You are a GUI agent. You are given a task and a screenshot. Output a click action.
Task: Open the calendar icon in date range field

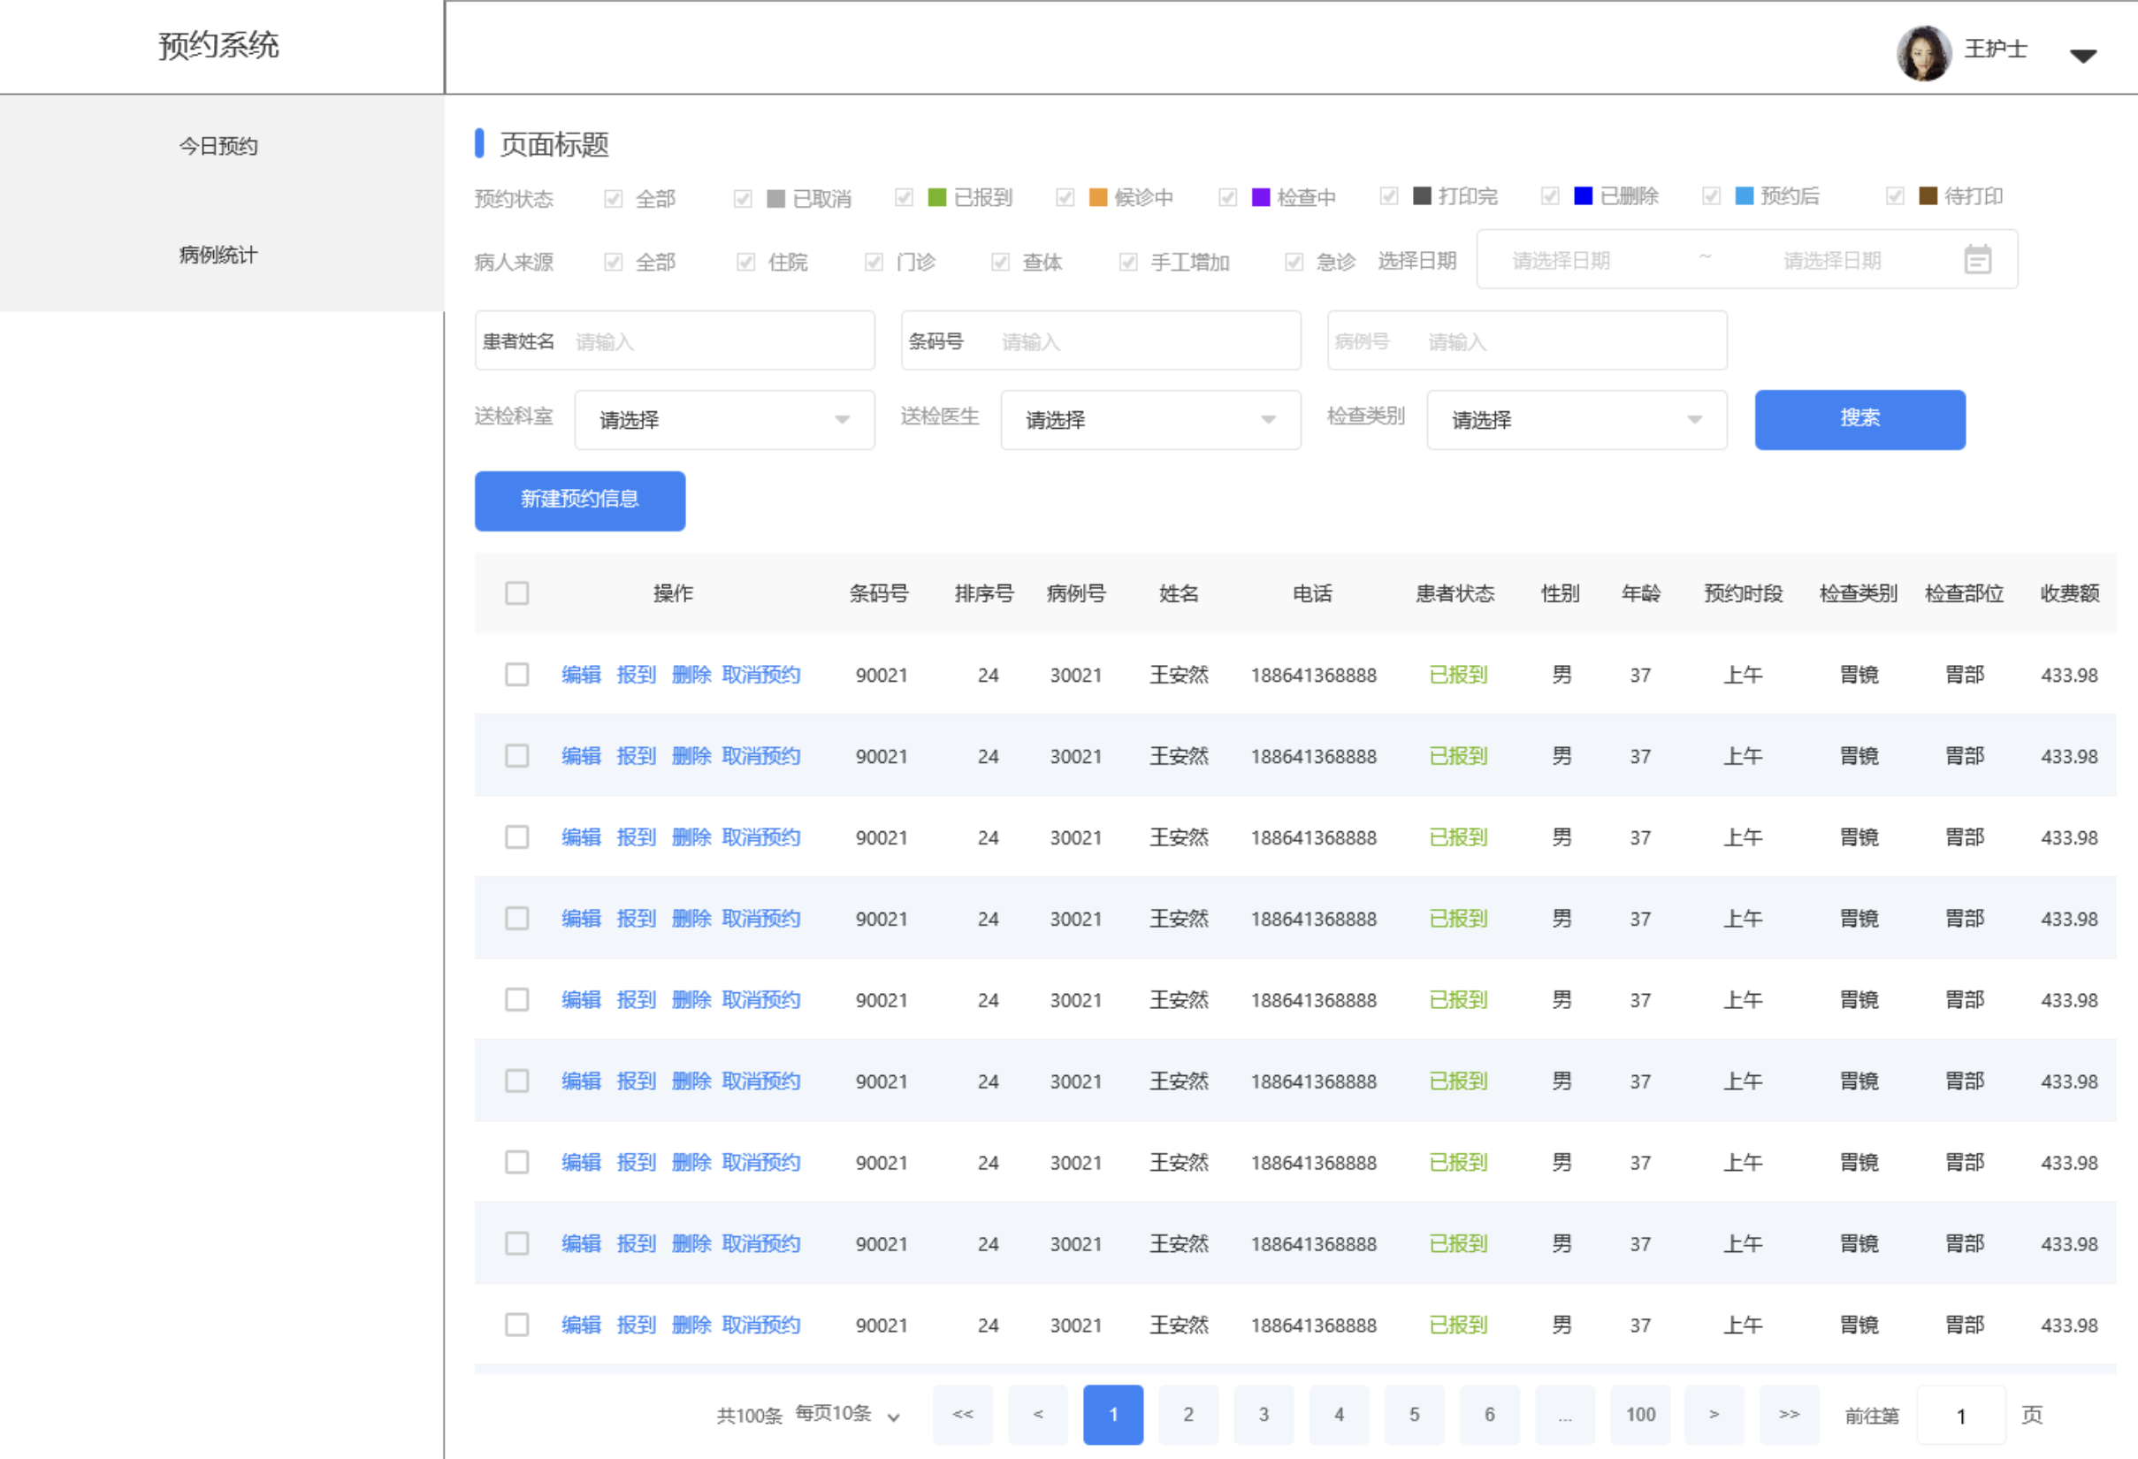pos(1977,260)
